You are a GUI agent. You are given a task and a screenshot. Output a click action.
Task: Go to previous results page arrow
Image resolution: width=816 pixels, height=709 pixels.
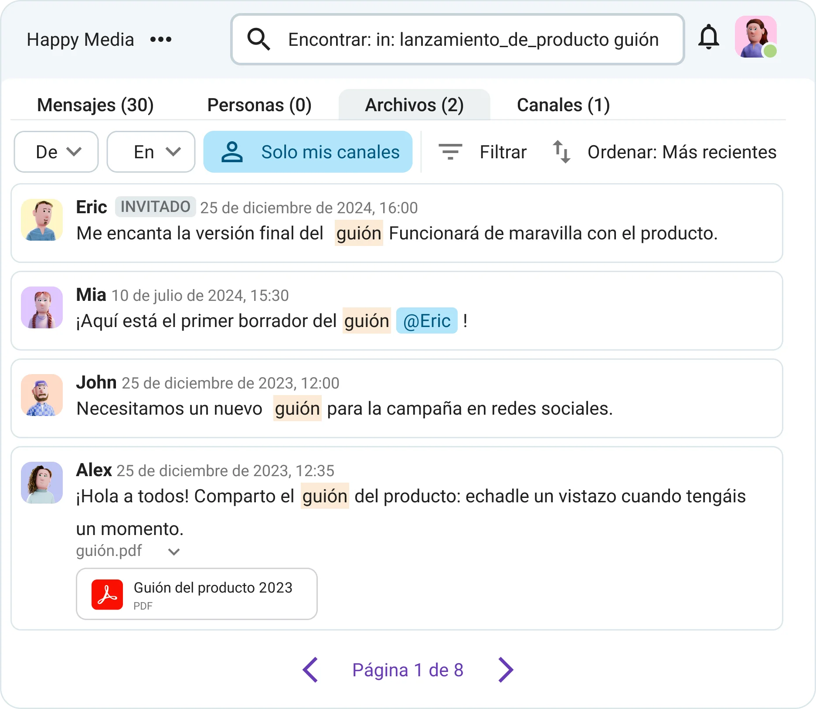click(x=310, y=670)
